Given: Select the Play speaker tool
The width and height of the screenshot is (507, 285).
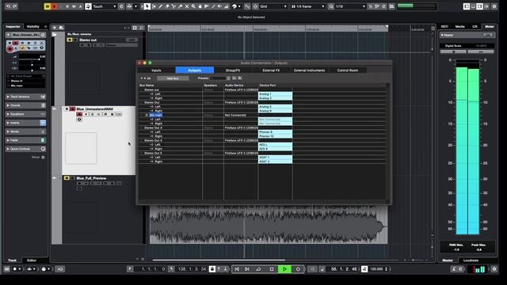Looking at the screenshot, I should point(219,6).
